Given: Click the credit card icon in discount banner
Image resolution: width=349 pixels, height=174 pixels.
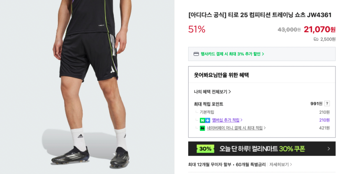Looking at the screenshot, I should (196, 54).
